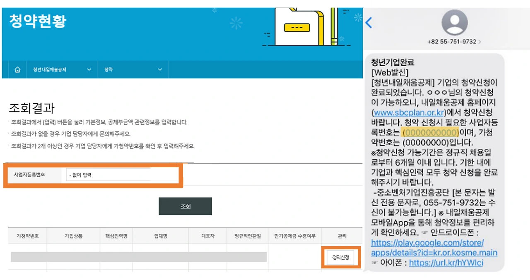Open the iPhone app link https://url.kr/hYWlci
530x280 pixels.
[446, 263]
